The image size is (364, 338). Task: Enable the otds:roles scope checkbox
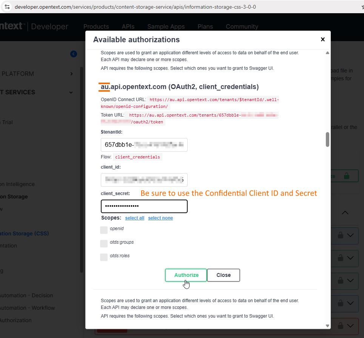(x=104, y=257)
